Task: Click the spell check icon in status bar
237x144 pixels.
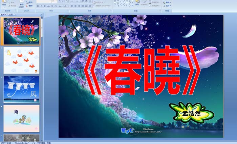Action: click(34, 143)
